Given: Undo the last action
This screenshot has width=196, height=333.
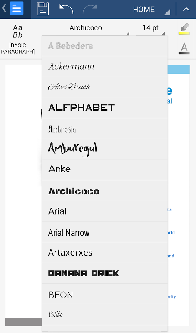Looking at the screenshot, I should [x=66, y=9].
